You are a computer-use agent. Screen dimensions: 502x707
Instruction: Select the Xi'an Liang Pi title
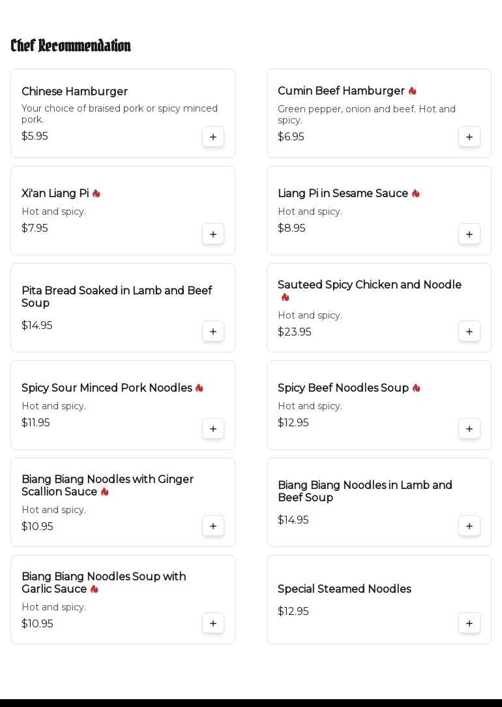tap(55, 194)
